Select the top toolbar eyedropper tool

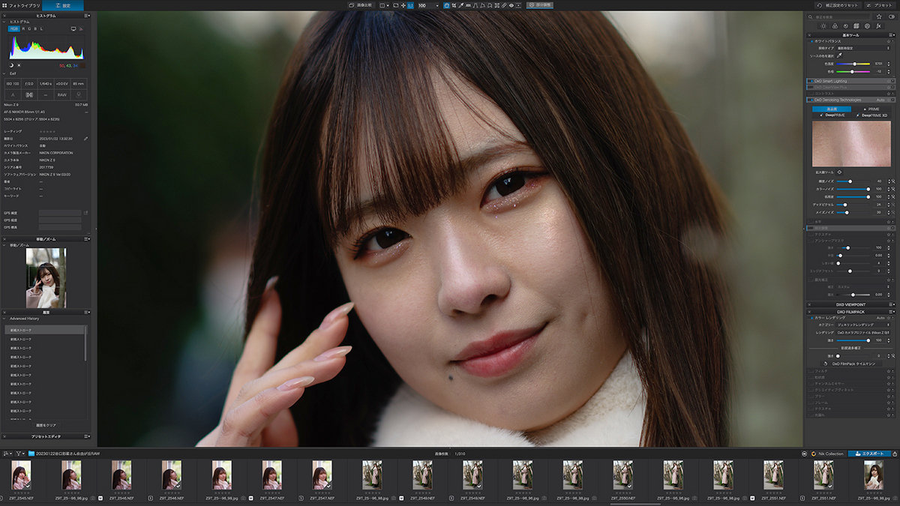[462, 5]
